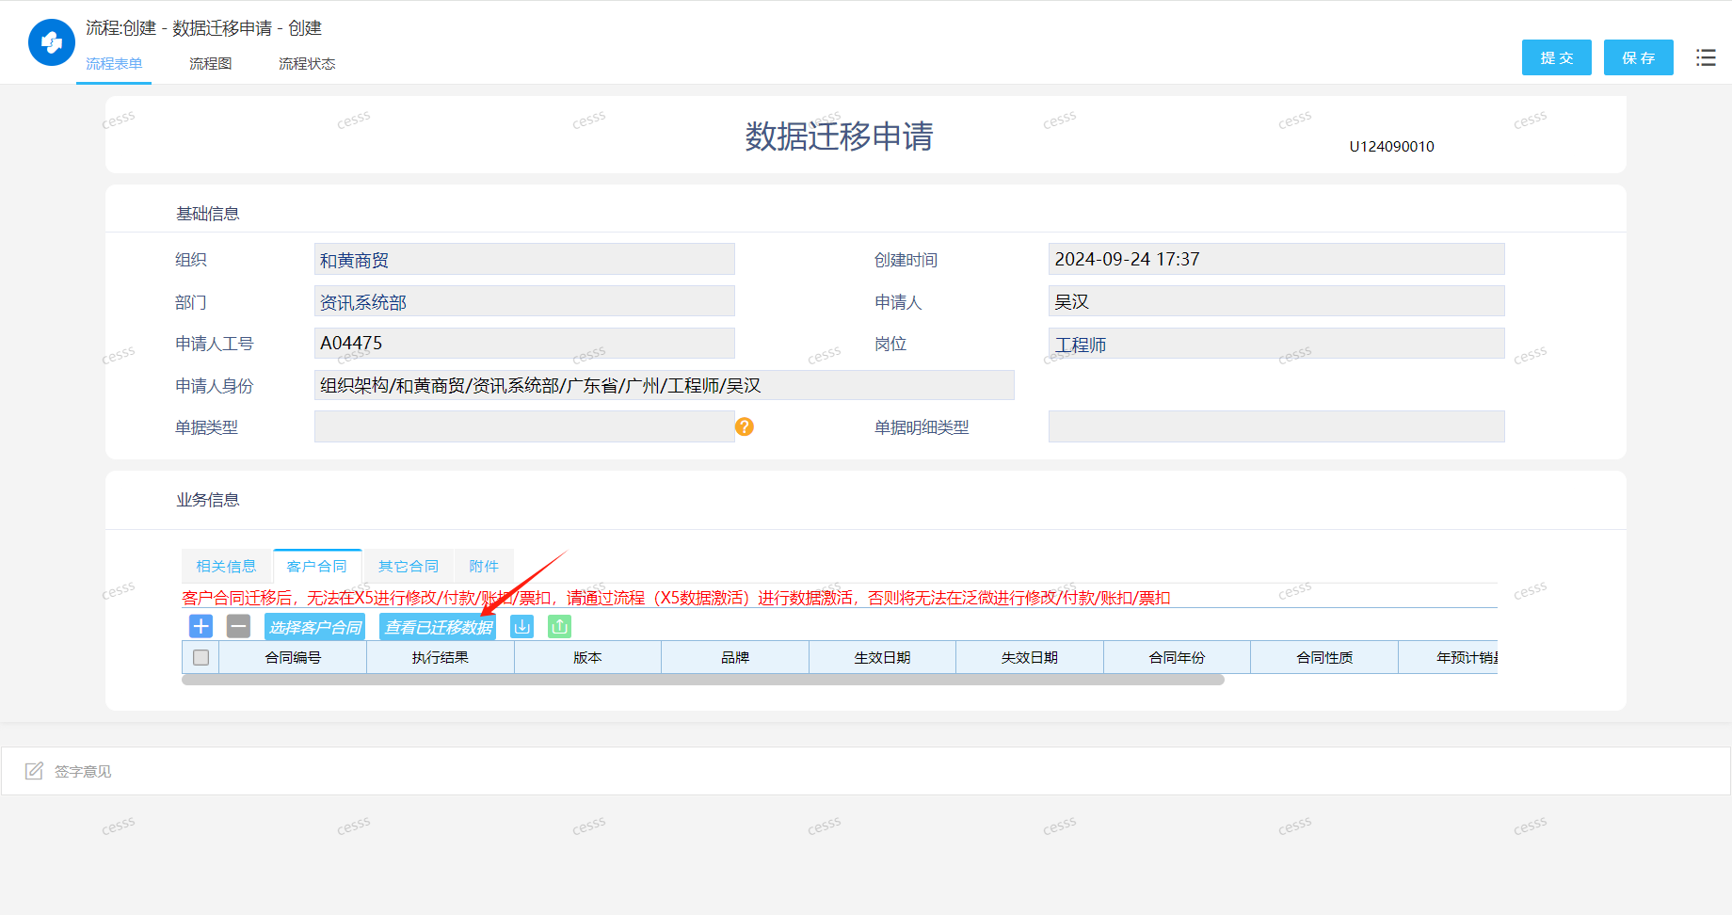Open the 相关信息 tab
This screenshot has height=915, width=1732.
tap(226, 566)
